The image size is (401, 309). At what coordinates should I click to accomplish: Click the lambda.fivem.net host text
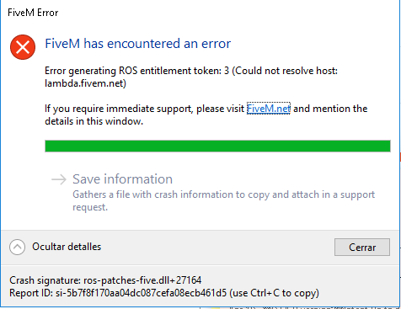coord(85,83)
